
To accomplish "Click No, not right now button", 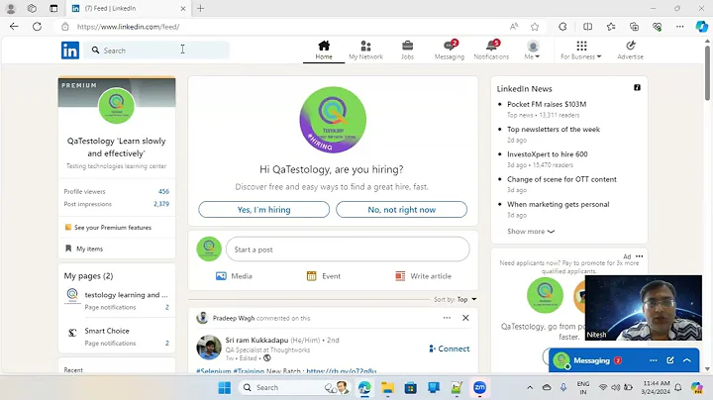I will click(x=401, y=210).
